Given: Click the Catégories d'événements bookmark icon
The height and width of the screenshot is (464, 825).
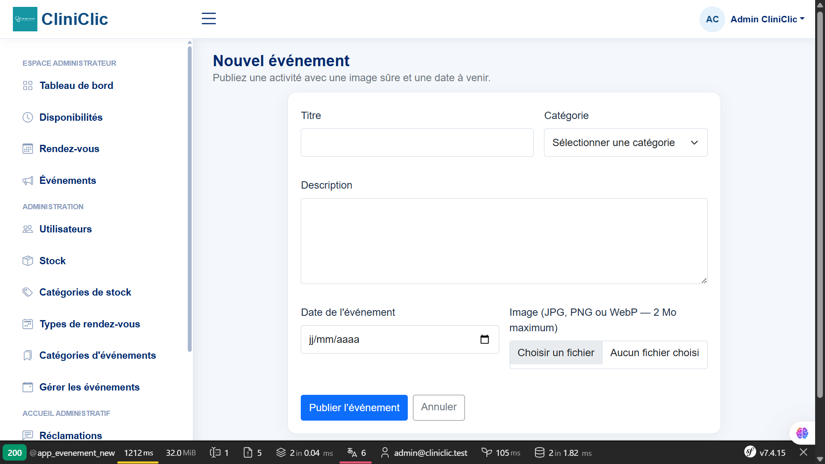Looking at the screenshot, I should (27, 355).
